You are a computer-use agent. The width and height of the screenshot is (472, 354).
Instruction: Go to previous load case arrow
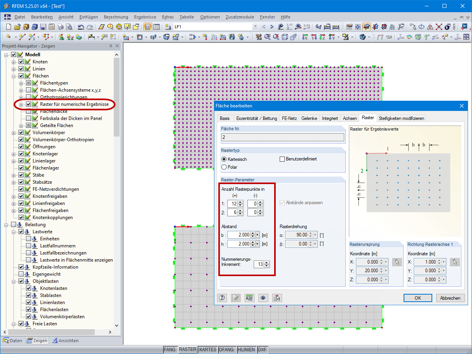pos(264,27)
